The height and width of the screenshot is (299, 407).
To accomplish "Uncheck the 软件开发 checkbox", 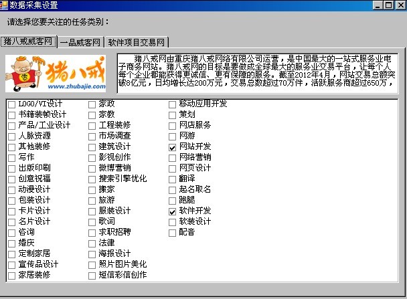I will [x=172, y=211].
